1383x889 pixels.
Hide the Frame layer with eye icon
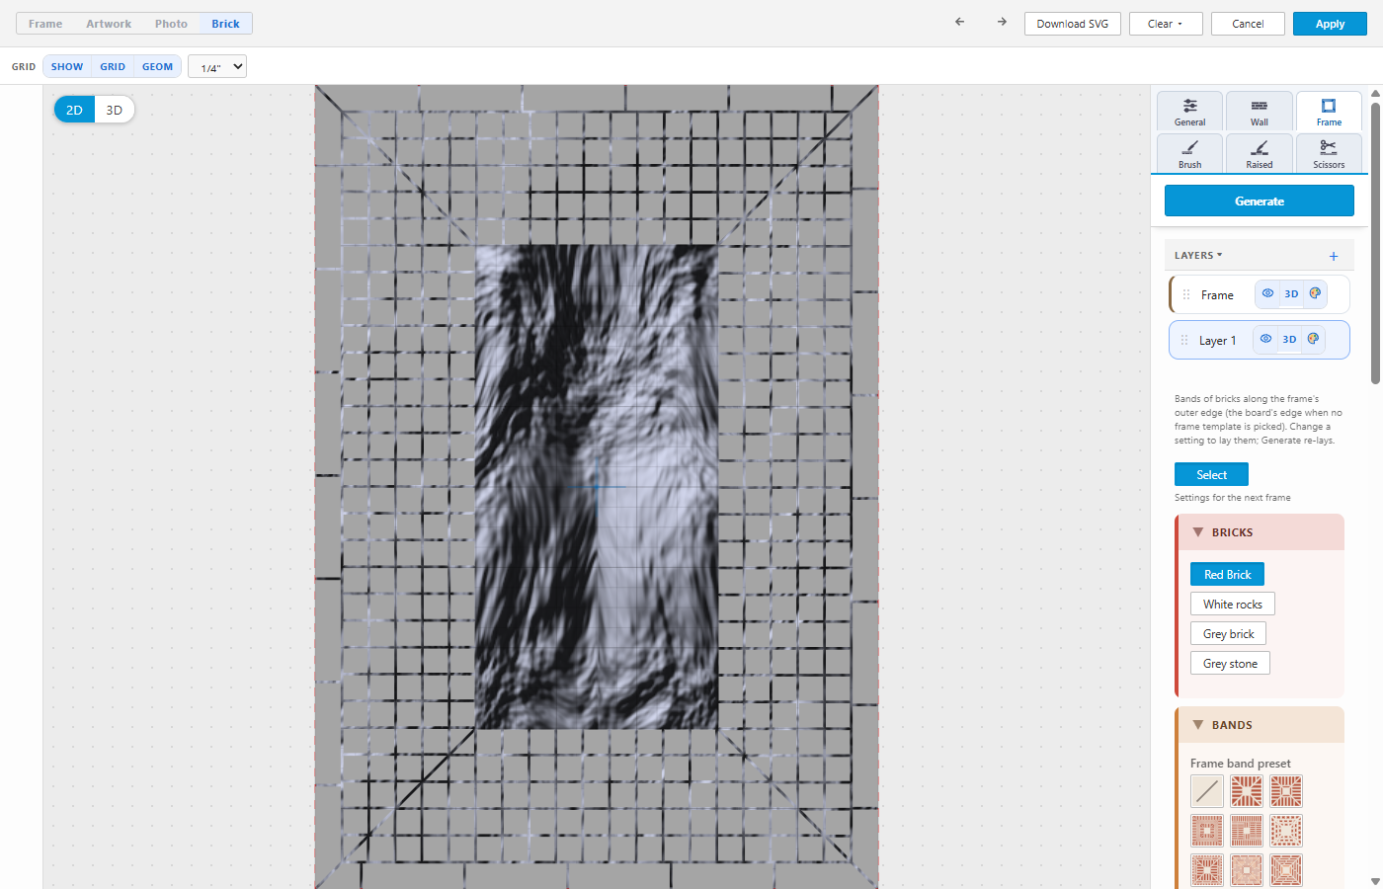(1267, 293)
